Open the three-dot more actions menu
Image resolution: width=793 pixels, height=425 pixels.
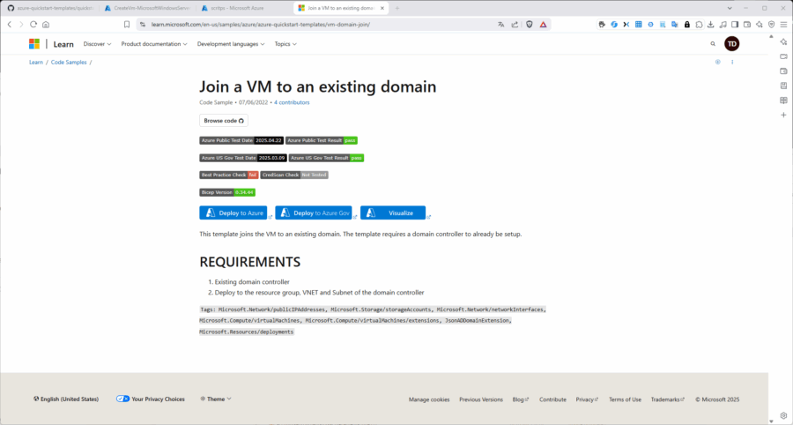[x=732, y=63]
